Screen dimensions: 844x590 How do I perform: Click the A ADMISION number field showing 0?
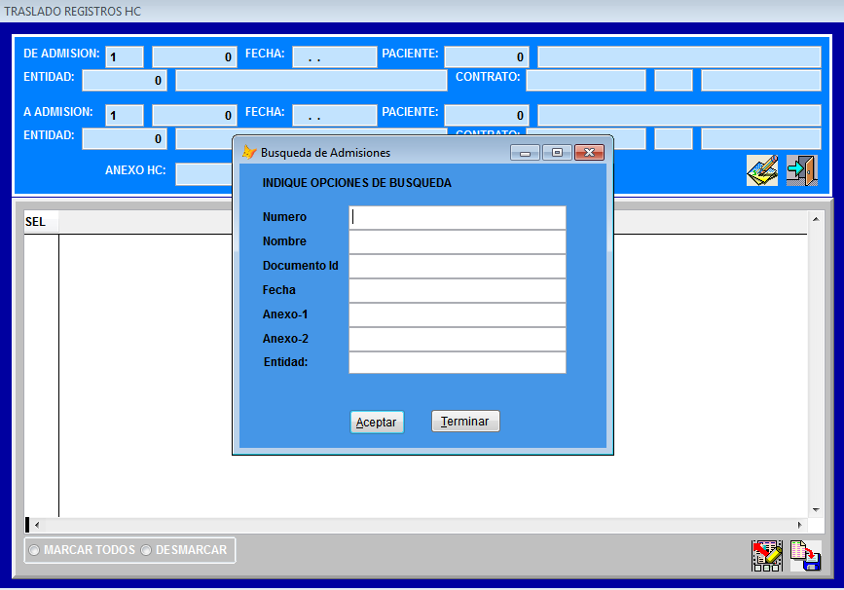point(195,115)
